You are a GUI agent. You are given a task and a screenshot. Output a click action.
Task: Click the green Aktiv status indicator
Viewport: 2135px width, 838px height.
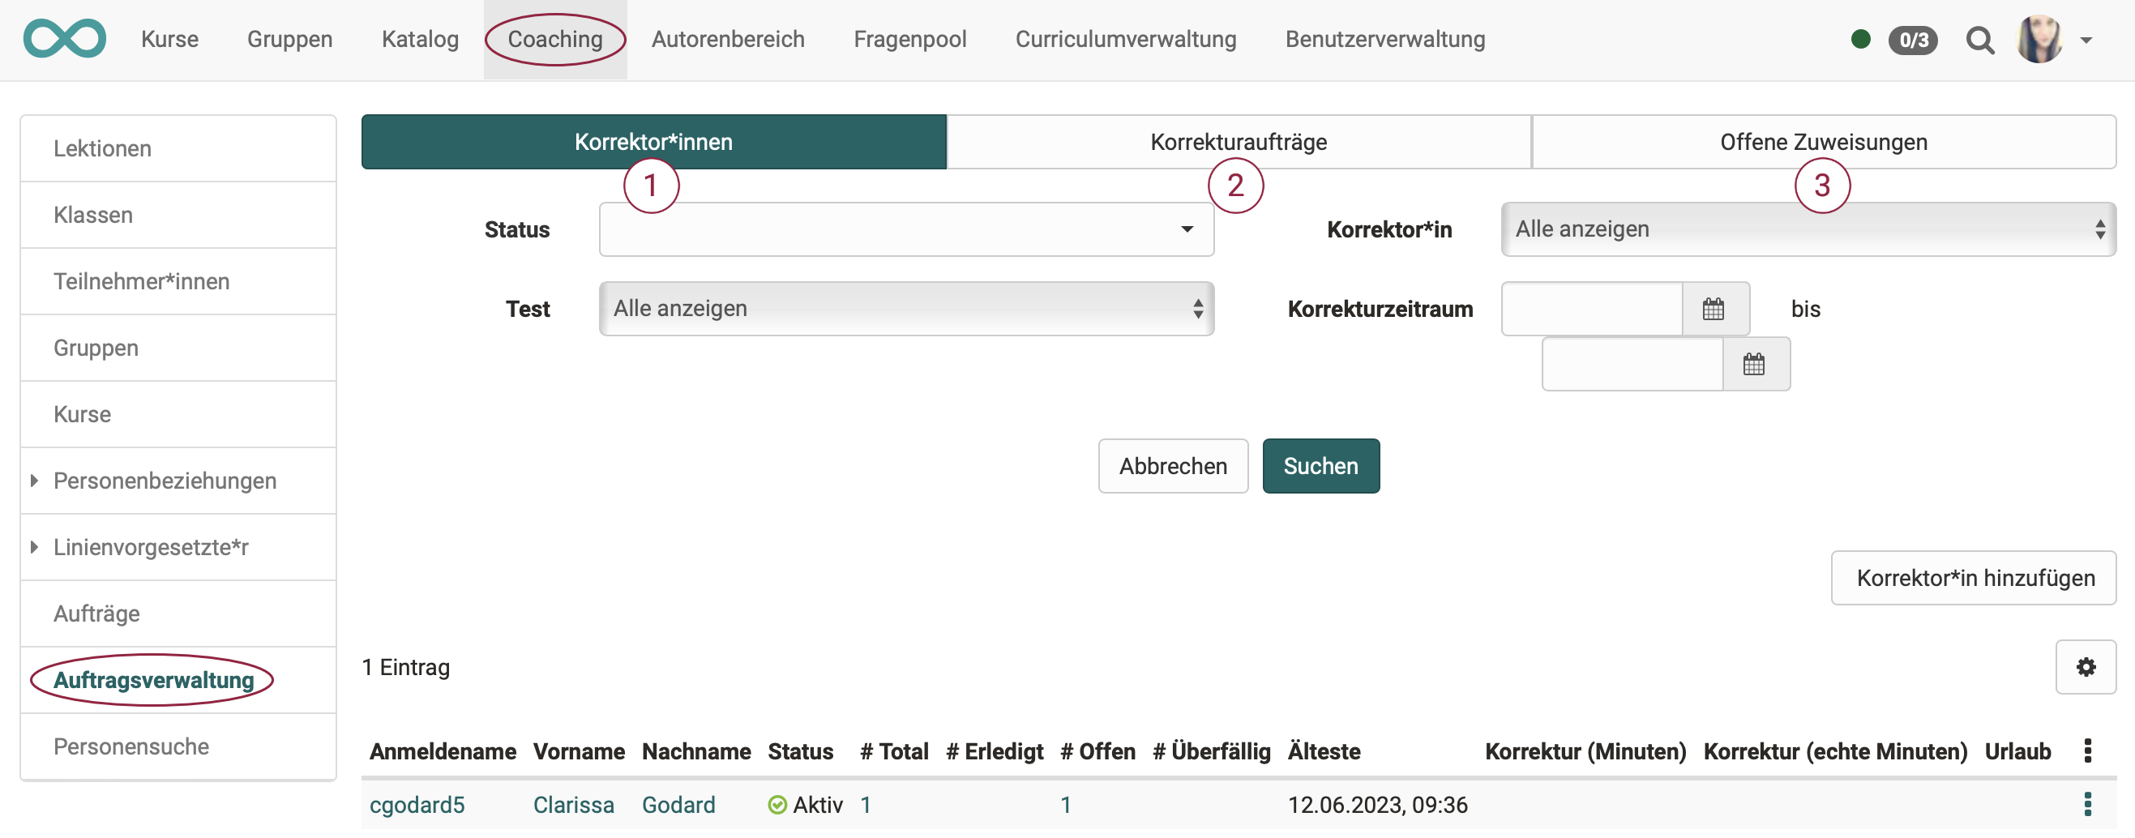pos(777,804)
